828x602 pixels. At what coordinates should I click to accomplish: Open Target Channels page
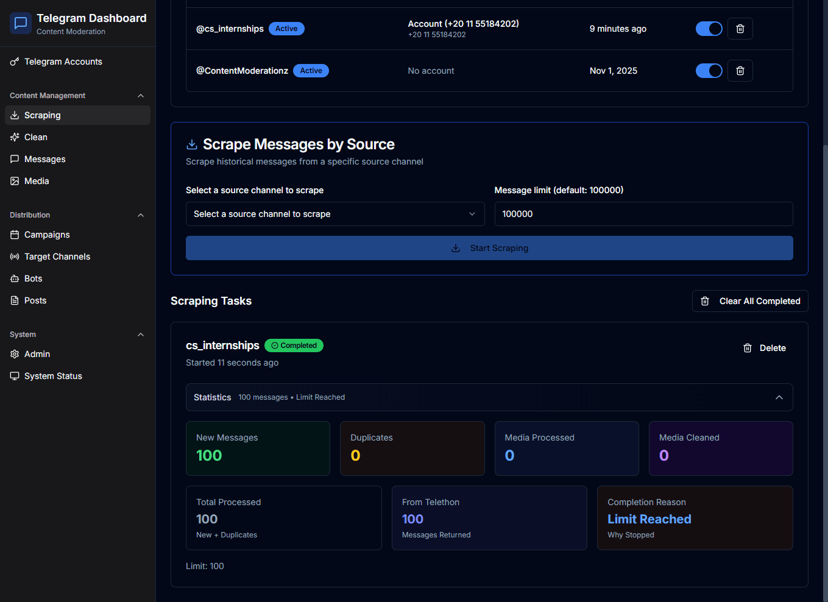[77, 257]
